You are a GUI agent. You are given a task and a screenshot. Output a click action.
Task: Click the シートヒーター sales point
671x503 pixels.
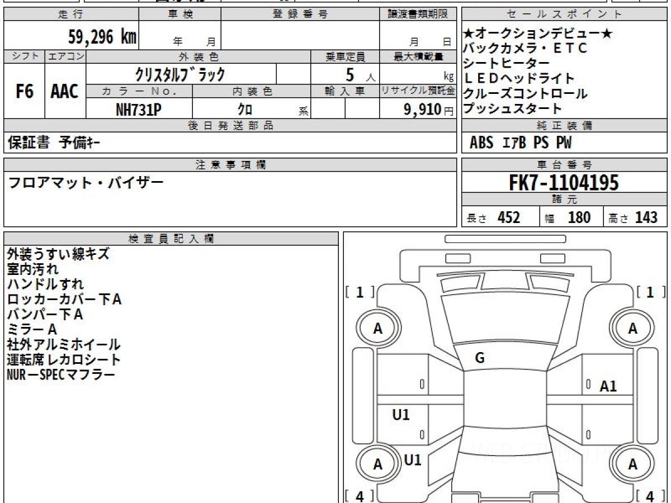click(x=507, y=64)
